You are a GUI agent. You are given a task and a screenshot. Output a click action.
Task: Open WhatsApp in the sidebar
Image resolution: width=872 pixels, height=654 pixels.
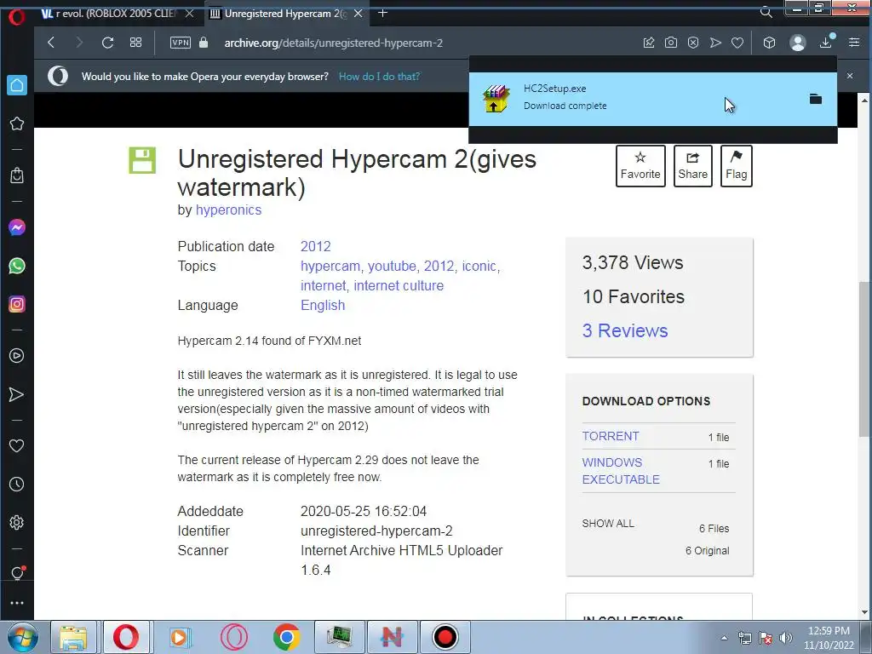tap(17, 266)
